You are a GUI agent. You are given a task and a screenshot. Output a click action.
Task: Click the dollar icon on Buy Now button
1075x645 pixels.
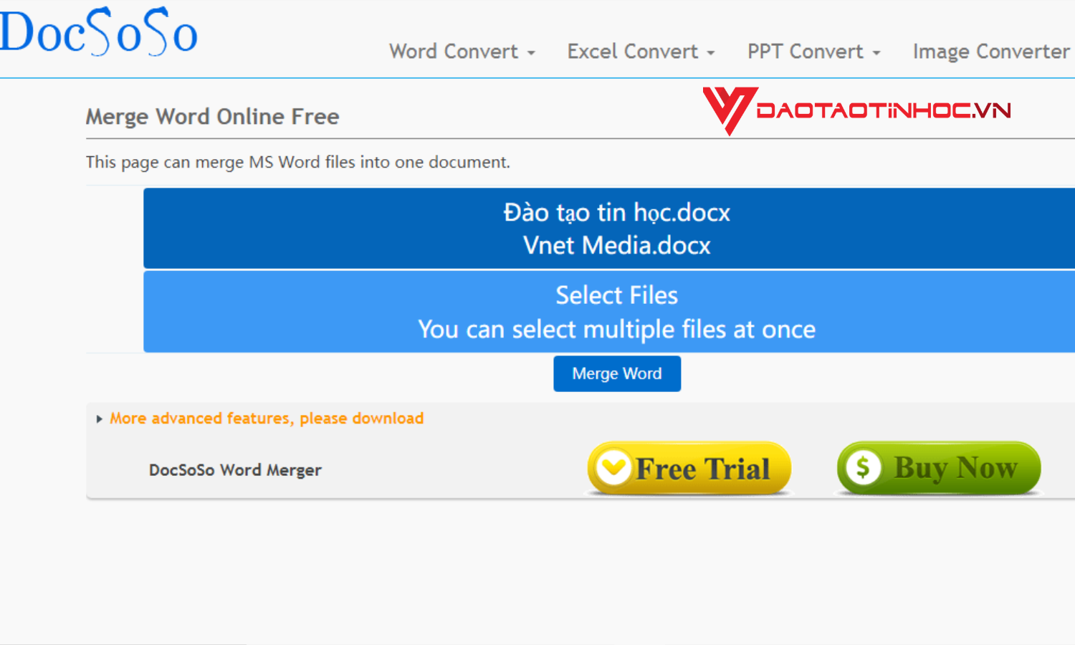point(864,468)
